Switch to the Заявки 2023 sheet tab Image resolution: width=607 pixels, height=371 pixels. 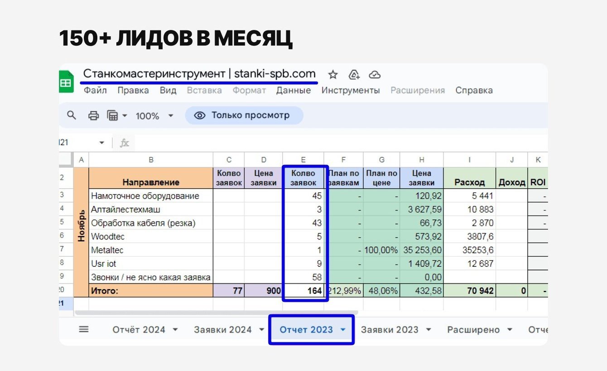(x=390, y=330)
